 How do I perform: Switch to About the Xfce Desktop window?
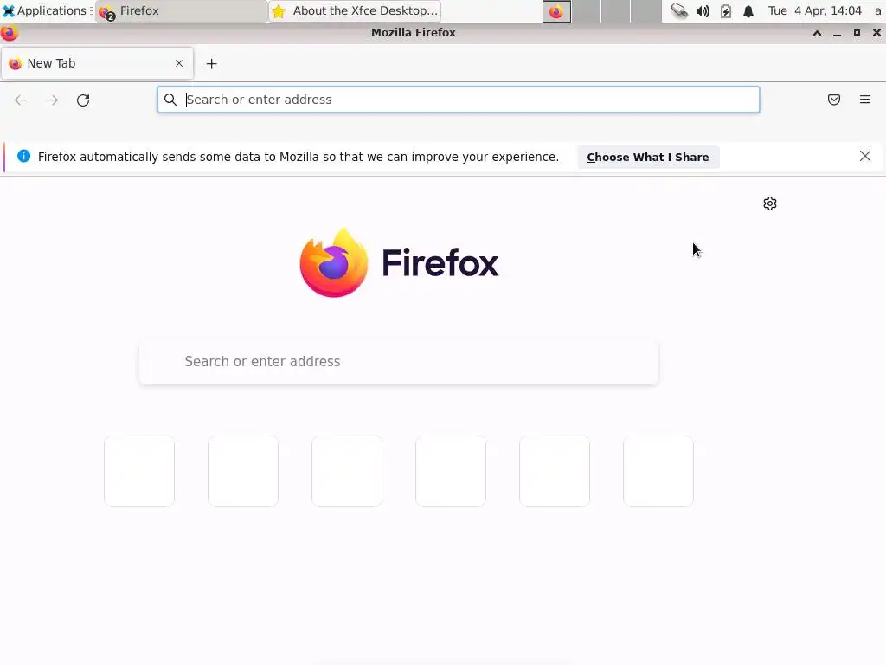[355, 10]
